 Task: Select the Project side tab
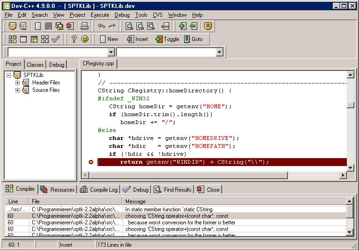point(13,64)
